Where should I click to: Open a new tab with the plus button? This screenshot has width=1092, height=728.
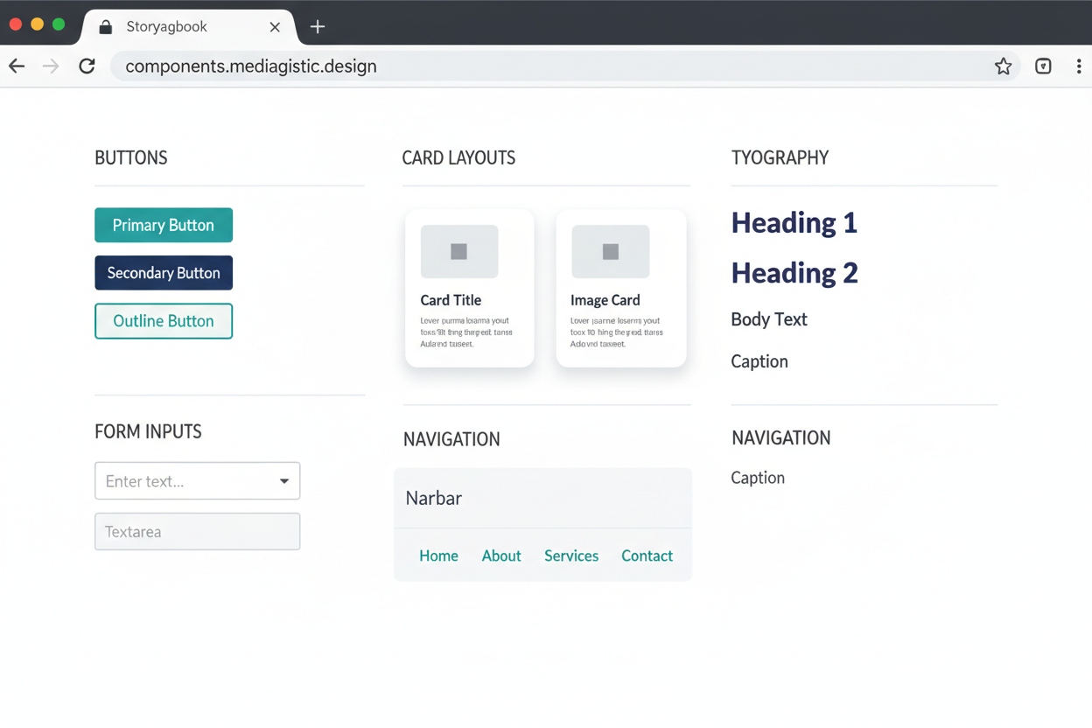[317, 26]
